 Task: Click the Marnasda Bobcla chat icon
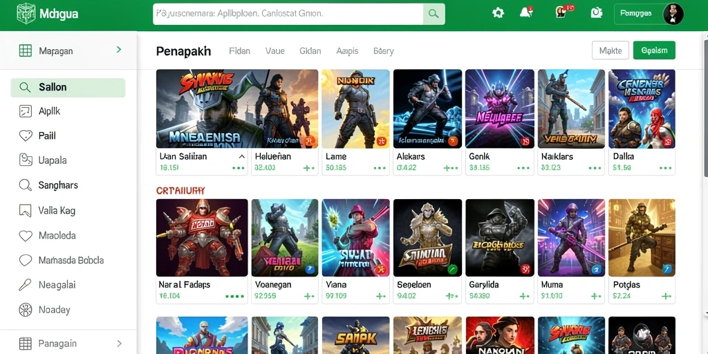[26, 261]
